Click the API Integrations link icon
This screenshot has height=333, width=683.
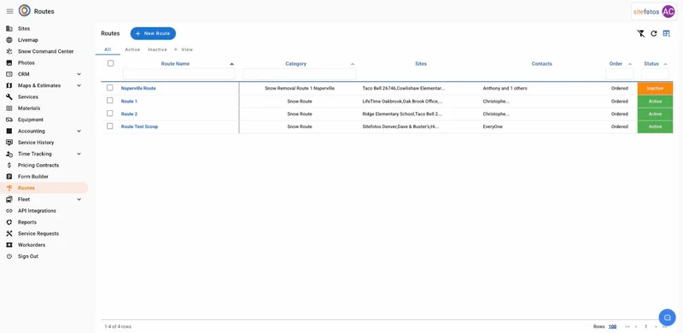tap(9, 211)
